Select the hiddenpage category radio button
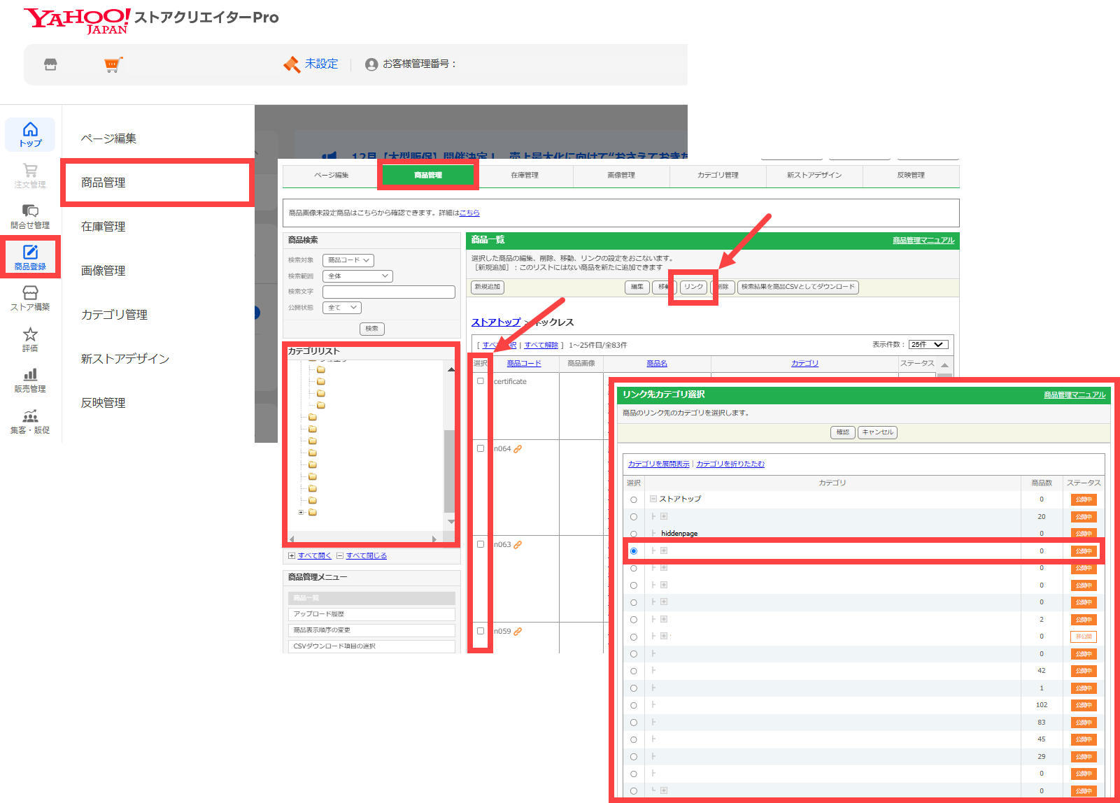Image resolution: width=1120 pixels, height=803 pixels. point(634,534)
